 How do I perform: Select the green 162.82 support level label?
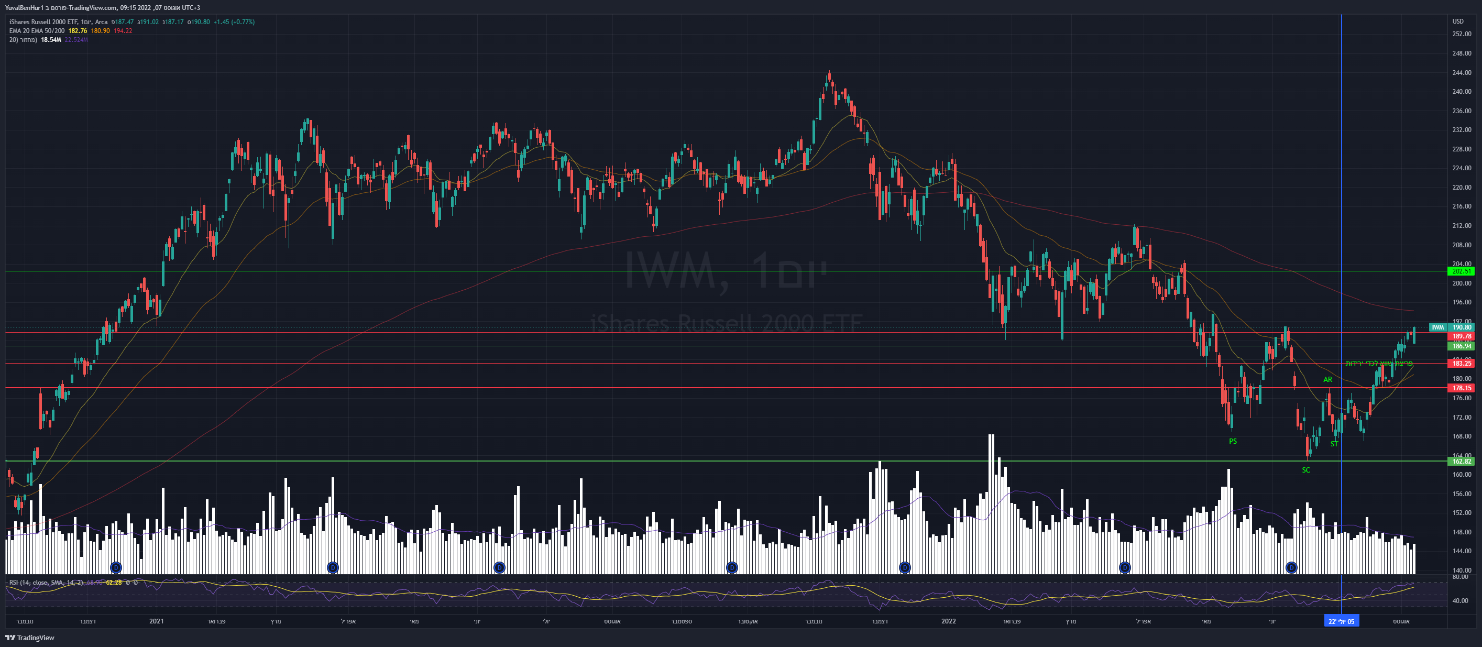tap(1461, 461)
